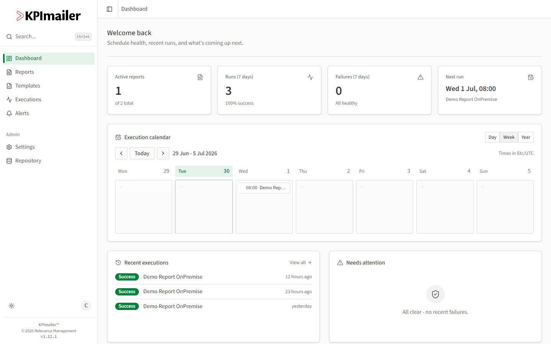The height and width of the screenshot is (344, 551).
Task: Click the Thursday 2 calendar cell
Action: click(324, 207)
